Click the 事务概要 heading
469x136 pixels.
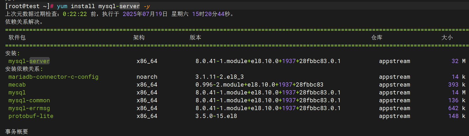point(17,132)
